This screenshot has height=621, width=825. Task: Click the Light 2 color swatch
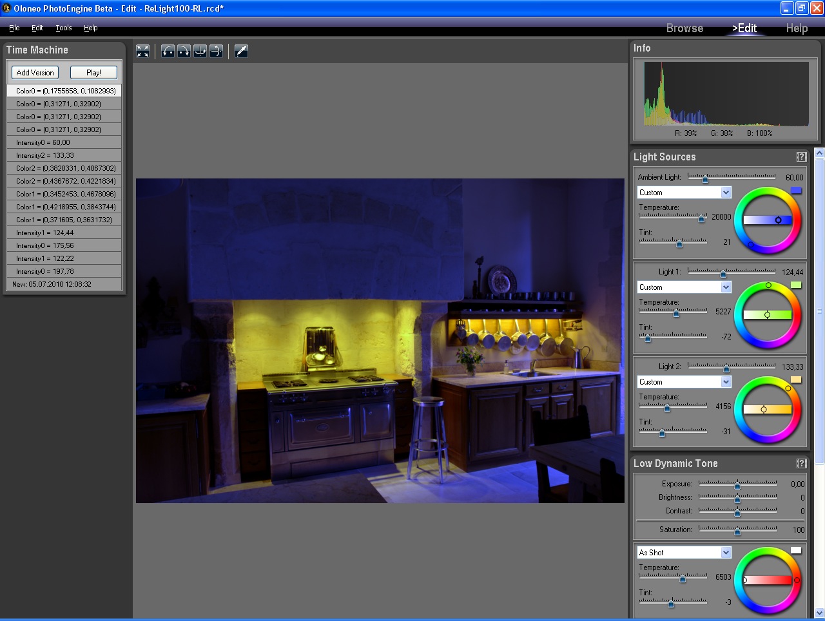click(x=796, y=380)
